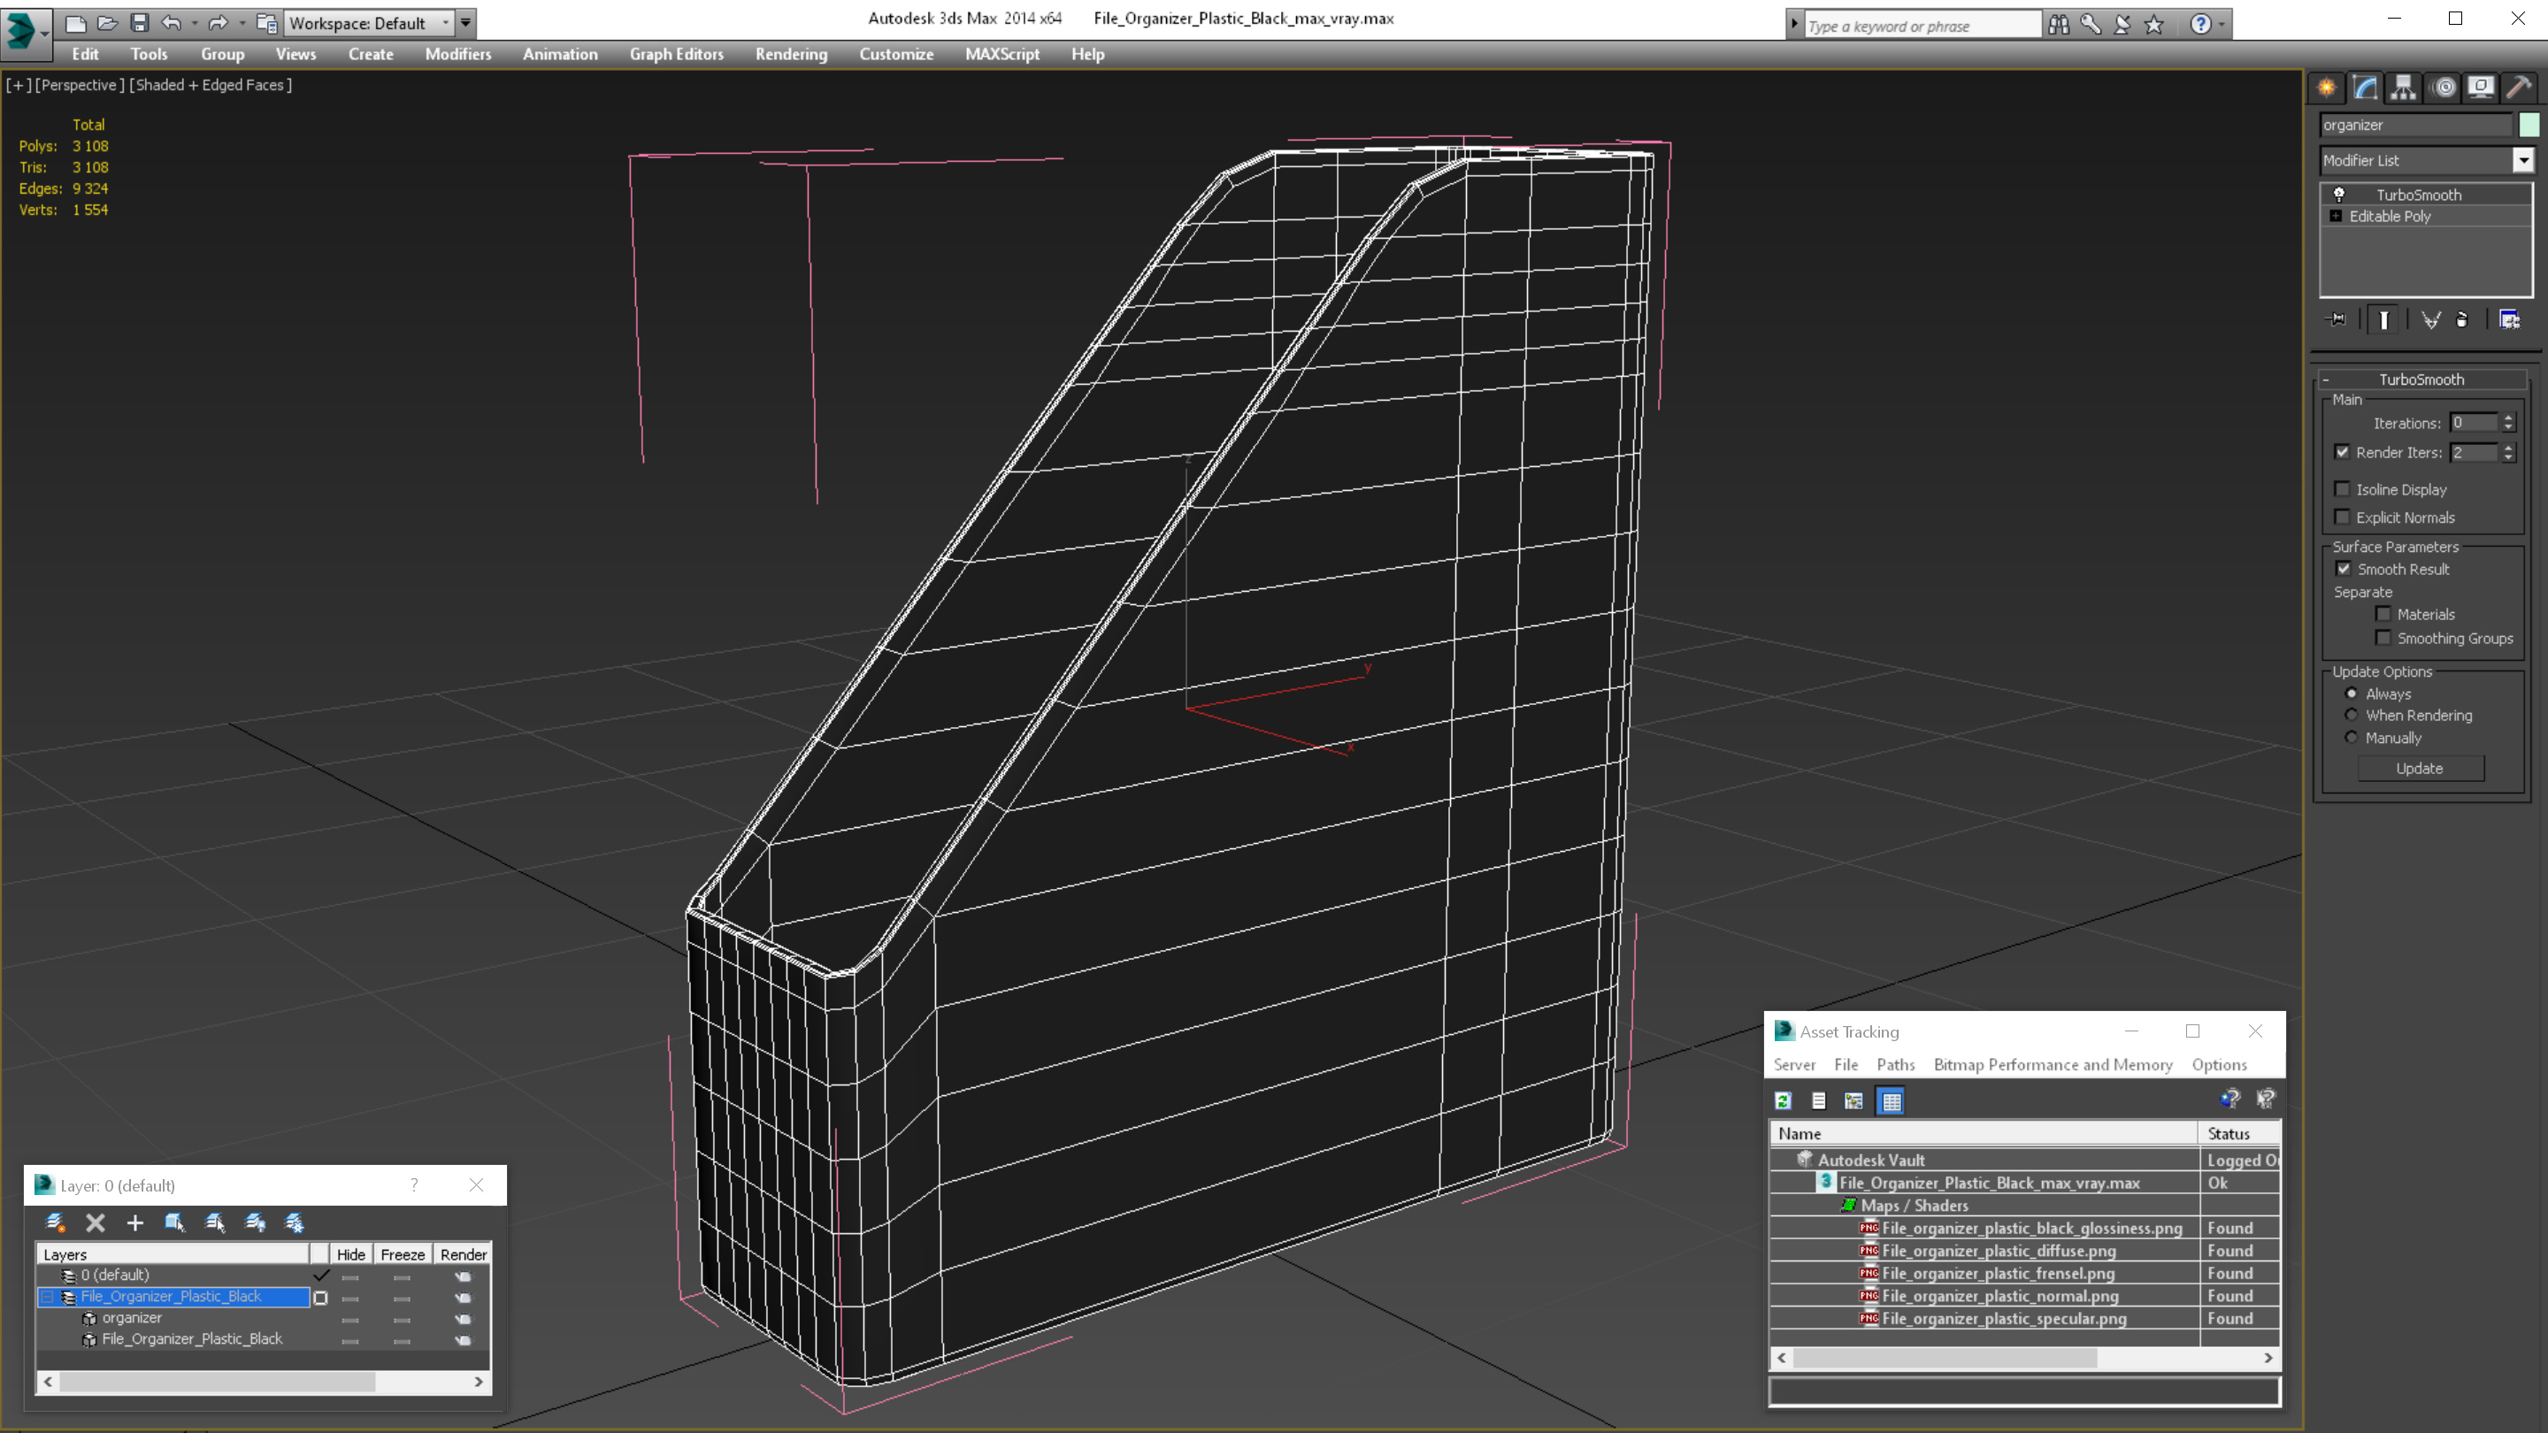Enable Separate by Materials checkbox
Image resolution: width=2548 pixels, height=1433 pixels.
(2383, 614)
